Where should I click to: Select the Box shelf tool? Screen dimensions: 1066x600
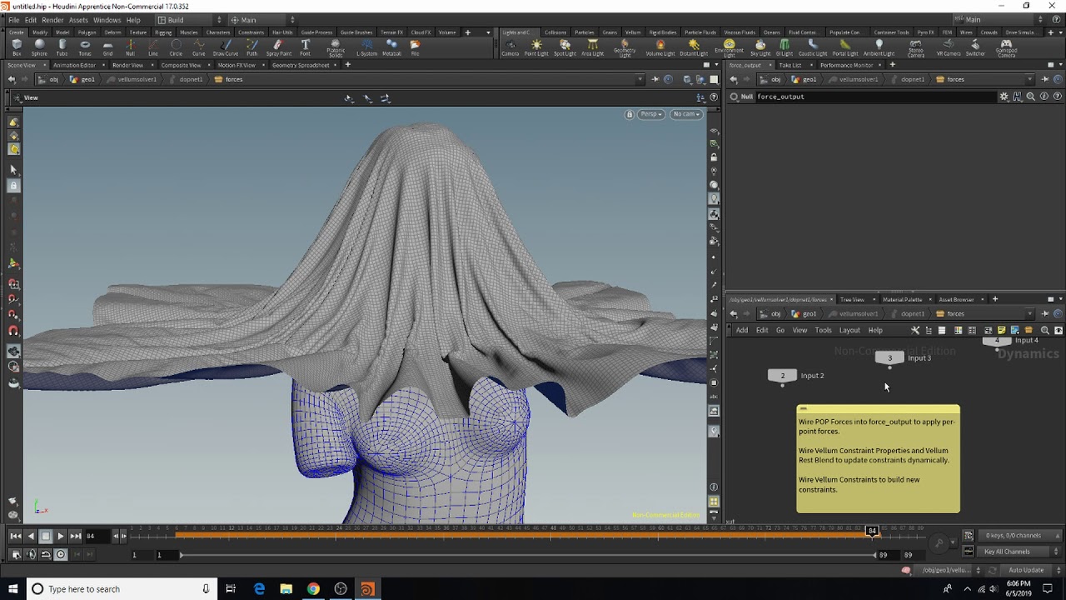click(x=17, y=47)
